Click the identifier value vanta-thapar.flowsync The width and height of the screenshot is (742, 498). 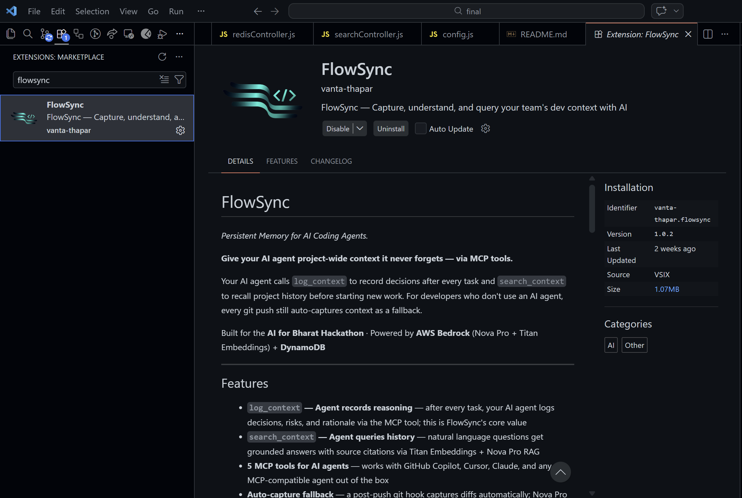click(682, 213)
